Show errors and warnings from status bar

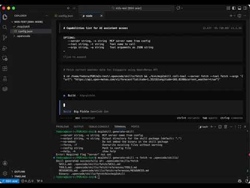(27, 181)
